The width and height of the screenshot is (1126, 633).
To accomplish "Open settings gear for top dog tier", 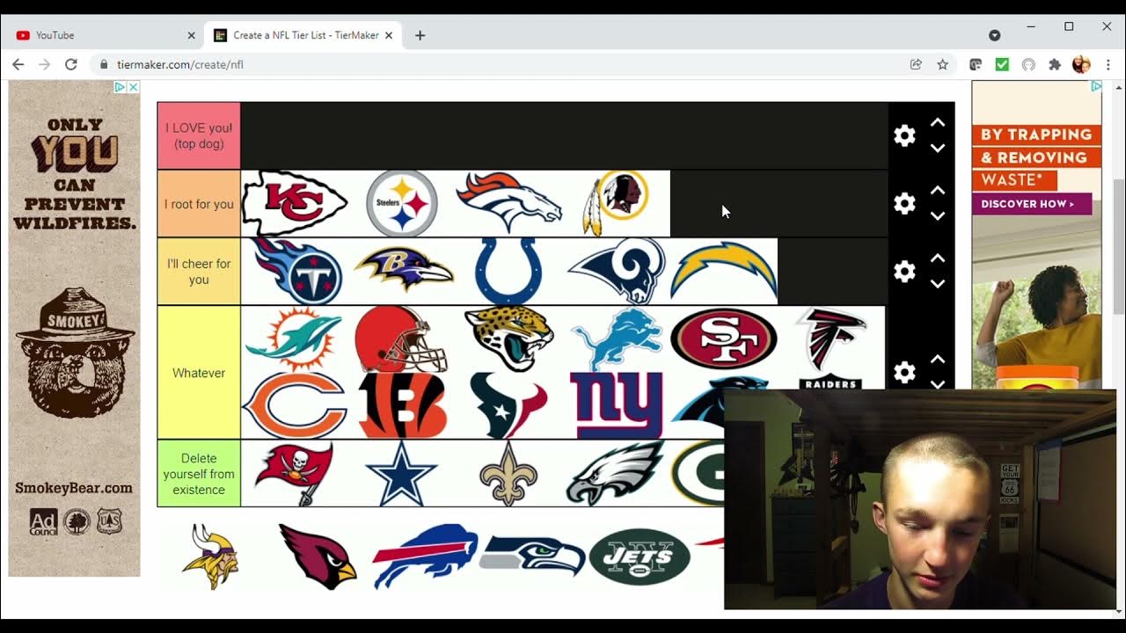I will (904, 135).
